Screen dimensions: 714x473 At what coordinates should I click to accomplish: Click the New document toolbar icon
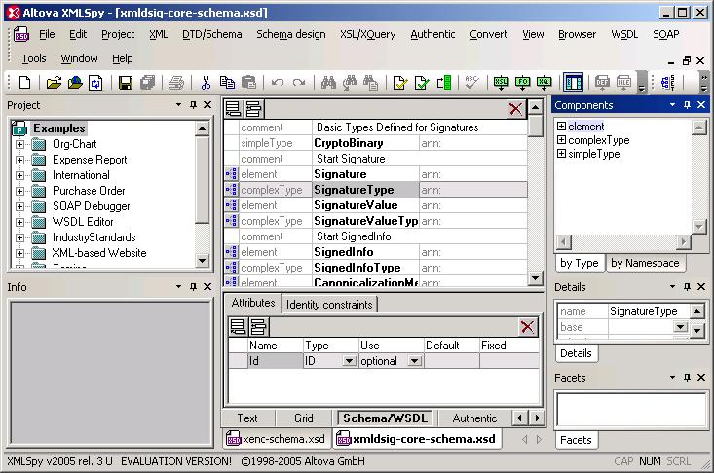point(25,83)
